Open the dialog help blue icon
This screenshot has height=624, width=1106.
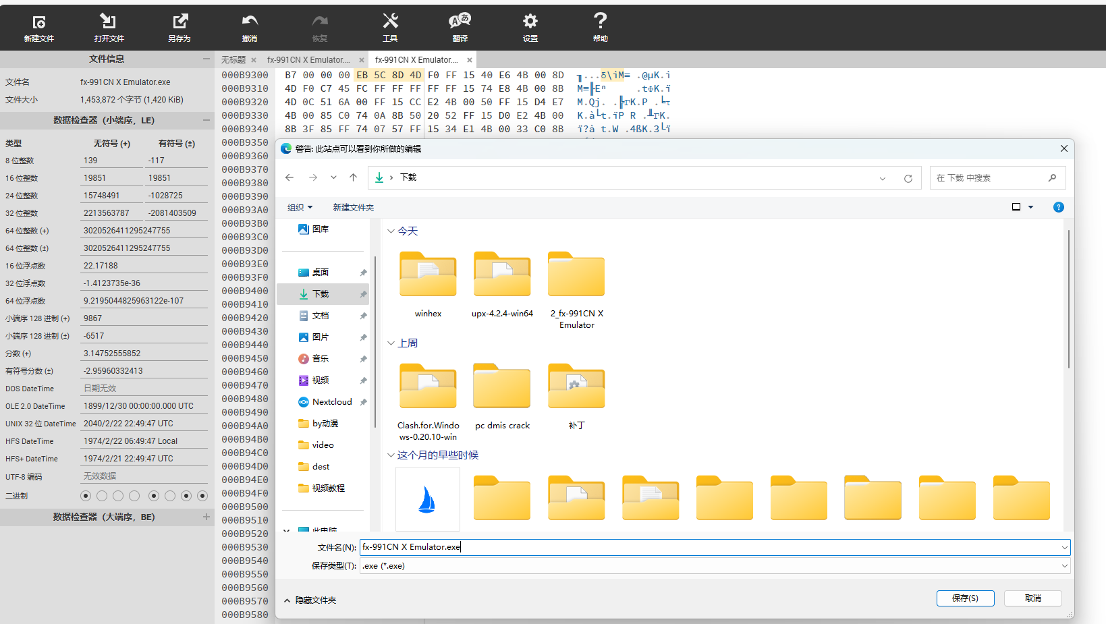[1059, 207]
